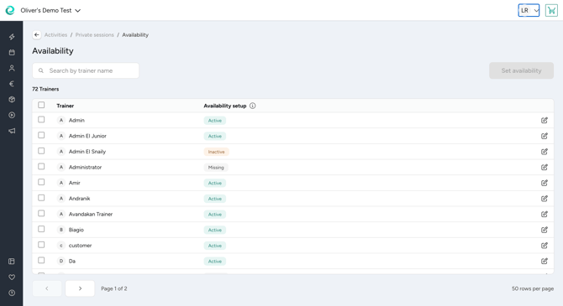Check the Admin El Junior checkbox
Image resolution: width=563 pixels, height=306 pixels.
(x=41, y=135)
